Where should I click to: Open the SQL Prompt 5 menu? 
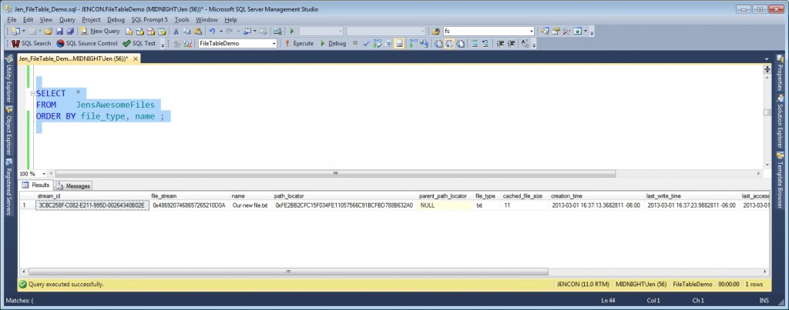click(149, 19)
